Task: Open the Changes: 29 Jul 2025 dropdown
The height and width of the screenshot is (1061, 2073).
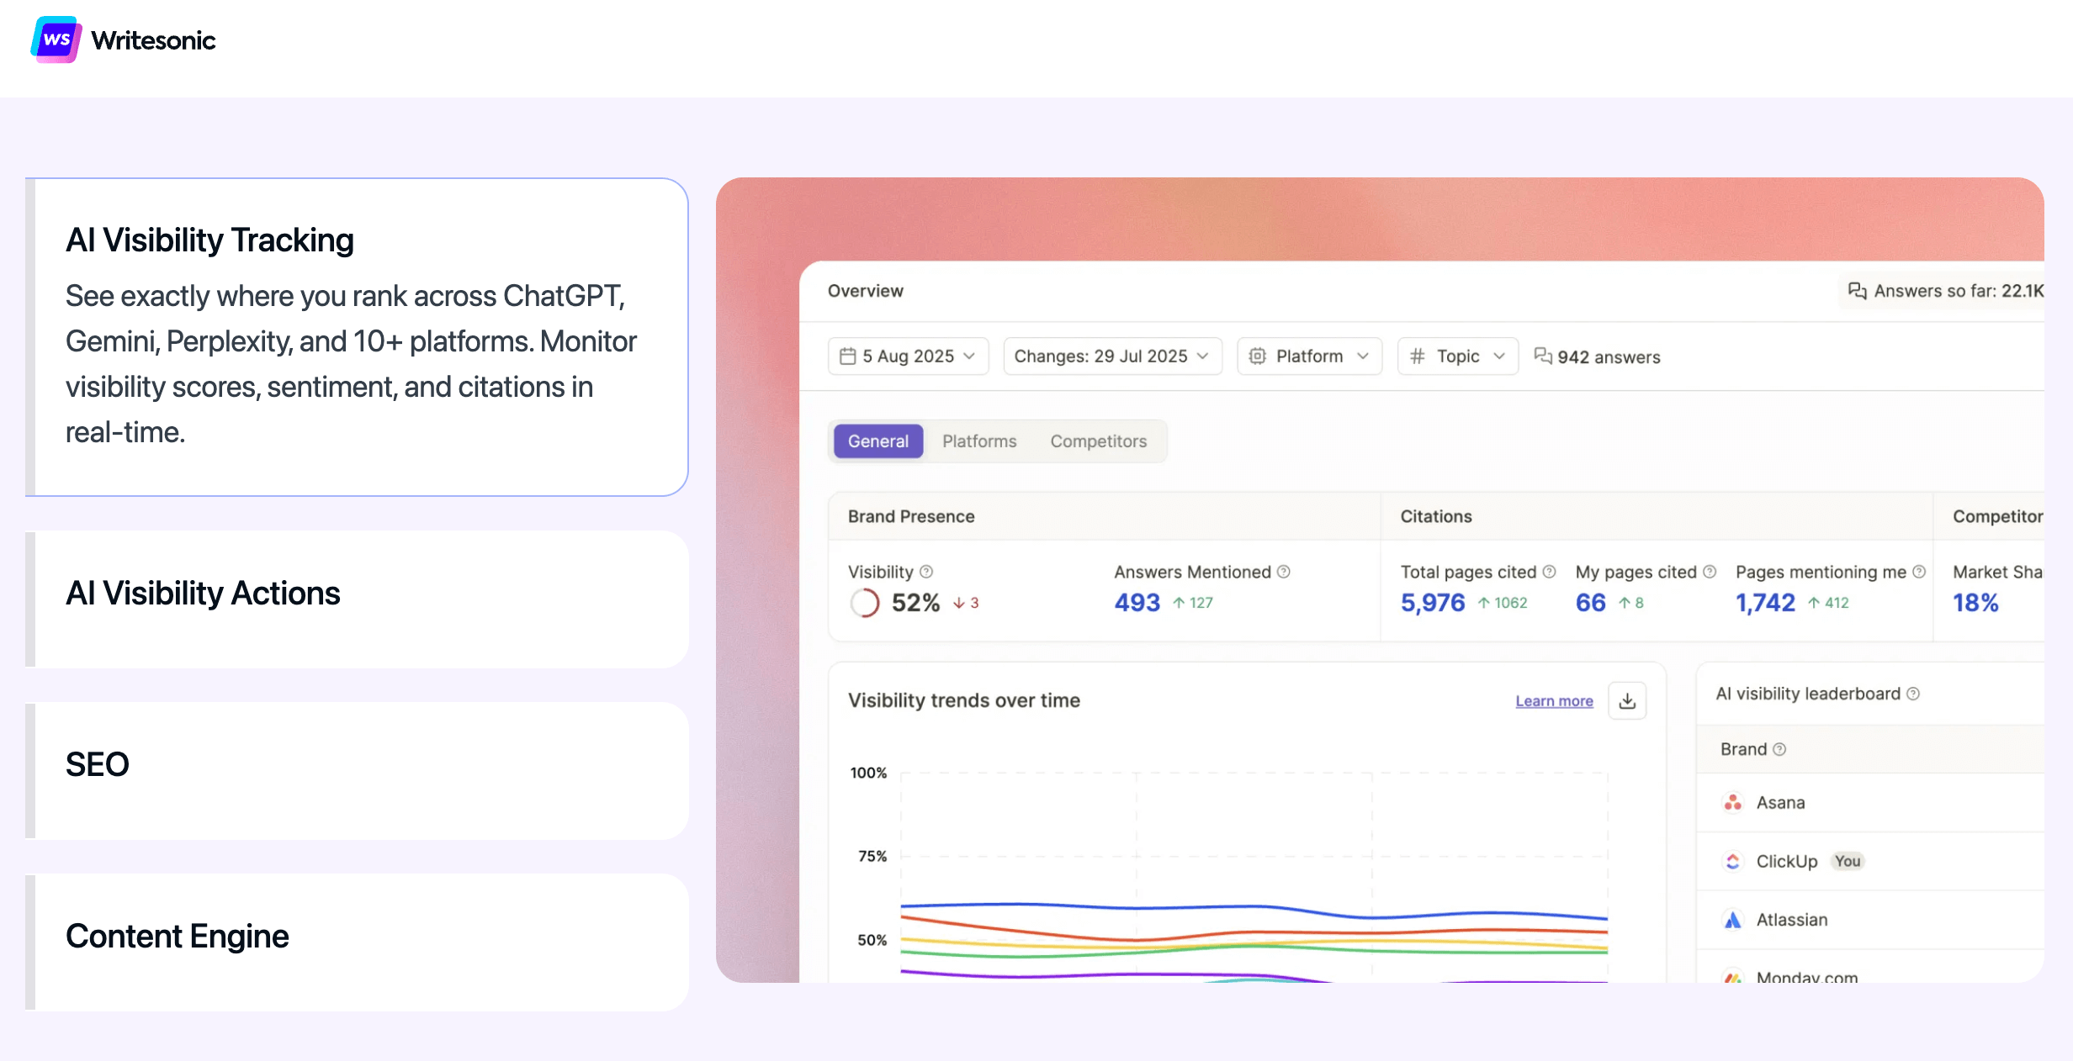Action: tap(1111, 356)
